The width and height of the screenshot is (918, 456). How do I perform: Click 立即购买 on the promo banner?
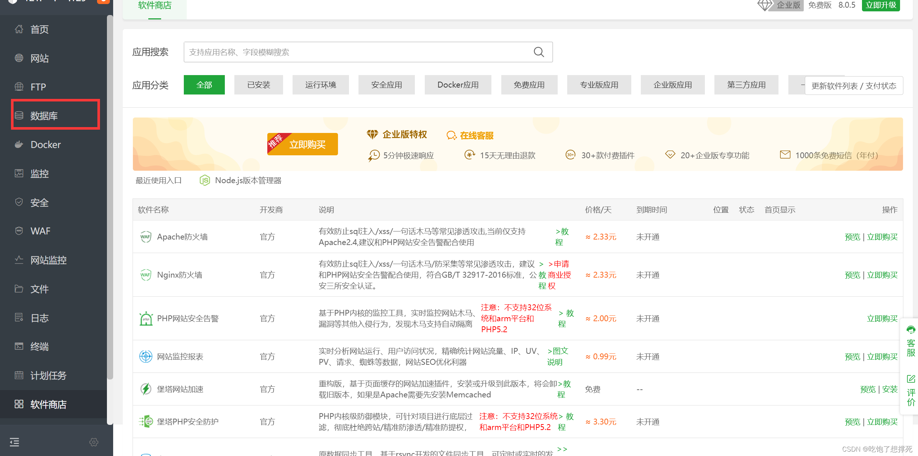coord(307,144)
